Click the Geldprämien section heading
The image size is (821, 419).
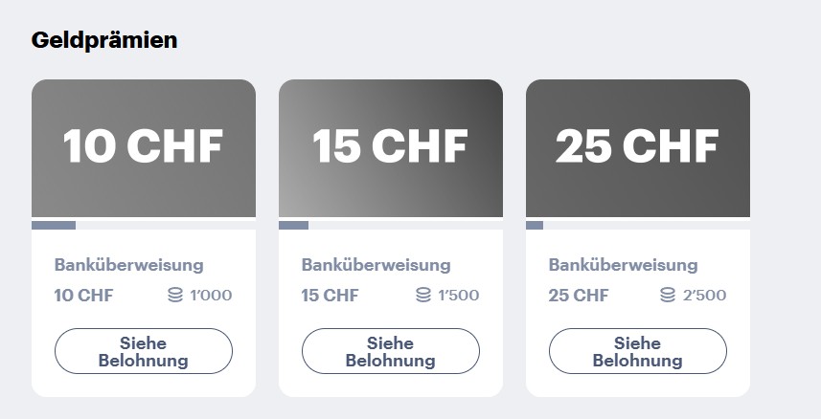pos(104,40)
